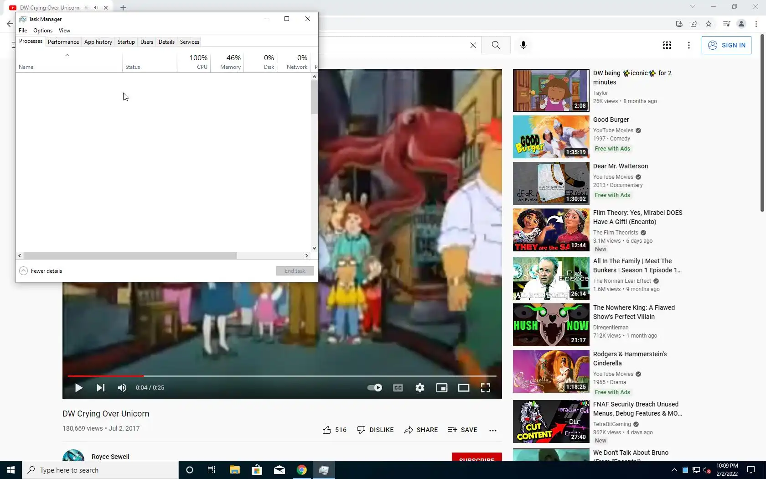The width and height of the screenshot is (766, 479).
Task: Click the Task Manager horizontal scrollbar thumb
Action: pos(130,256)
